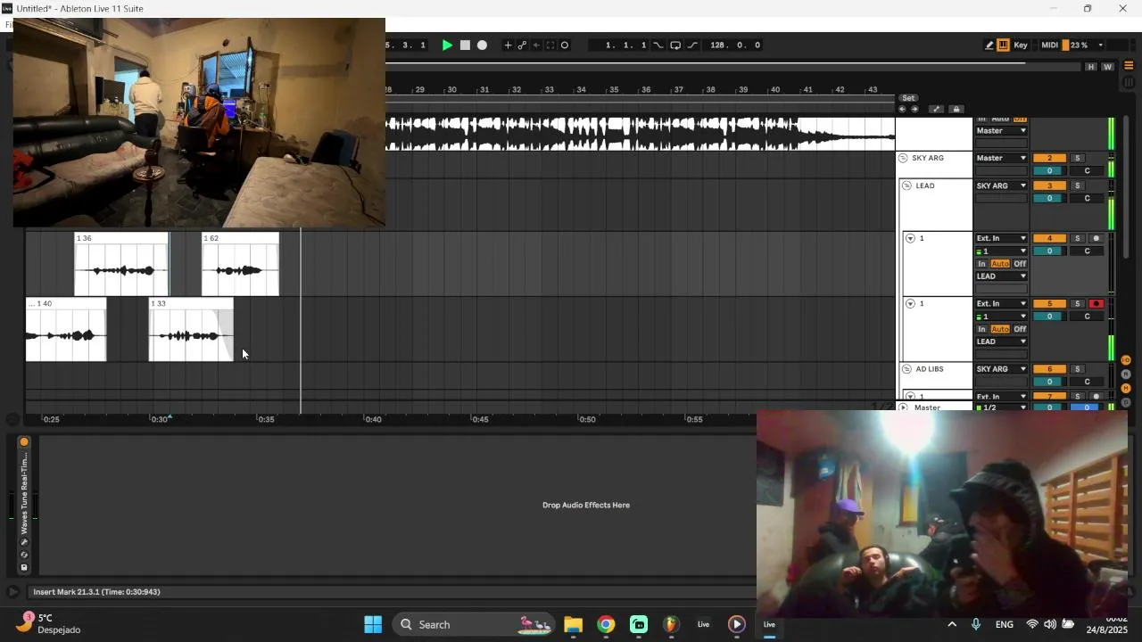Viewport: 1142px width, 642px height.
Task: Open LEAD track's SKY ARG output dropdown
Action: [x=1001, y=186]
